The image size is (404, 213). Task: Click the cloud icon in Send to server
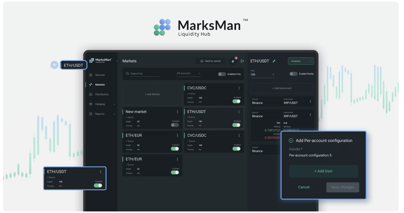pyautogui.click(x=202, y=61)
